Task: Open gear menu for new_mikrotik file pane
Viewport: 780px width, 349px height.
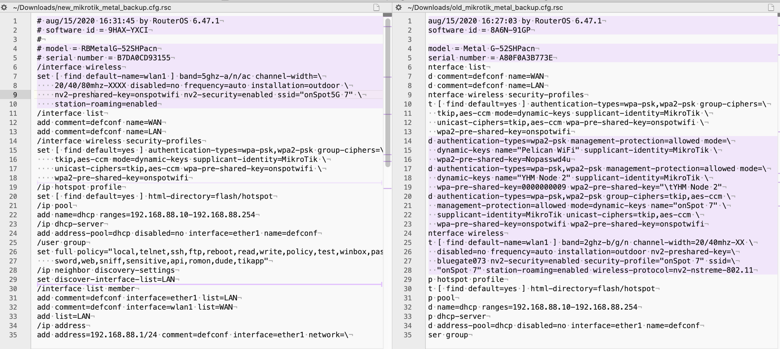Action: click(4, 7)
